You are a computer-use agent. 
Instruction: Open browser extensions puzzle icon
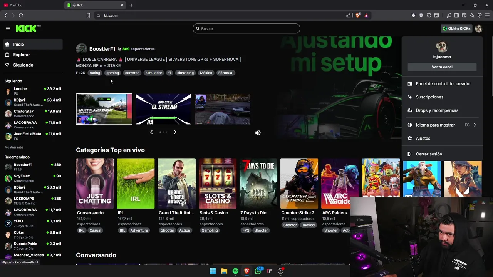click(429, 15)
